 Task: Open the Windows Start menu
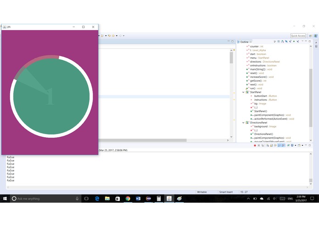pos(5,199)
